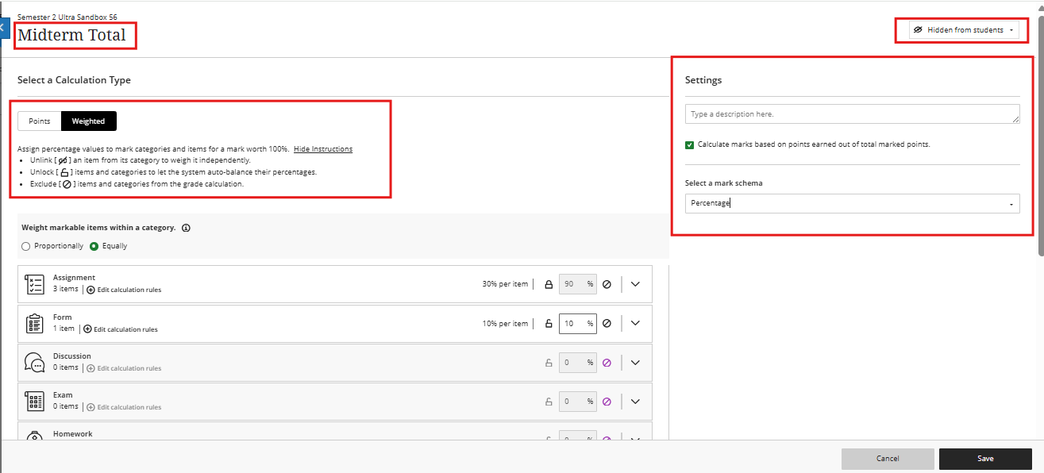Switch to the Points tab
The height and width of the screenshot is (473, 1044).
[x=38, y=121]
